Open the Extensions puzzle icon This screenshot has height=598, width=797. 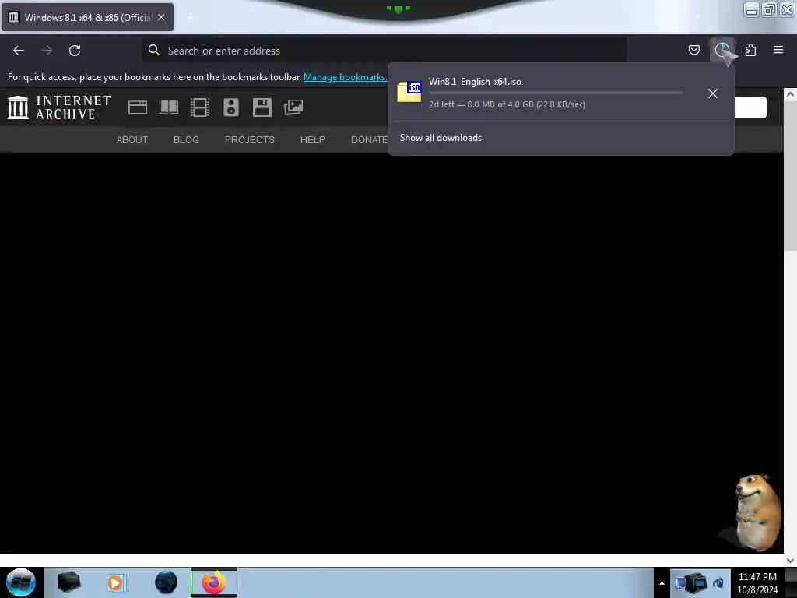[751, 50]
